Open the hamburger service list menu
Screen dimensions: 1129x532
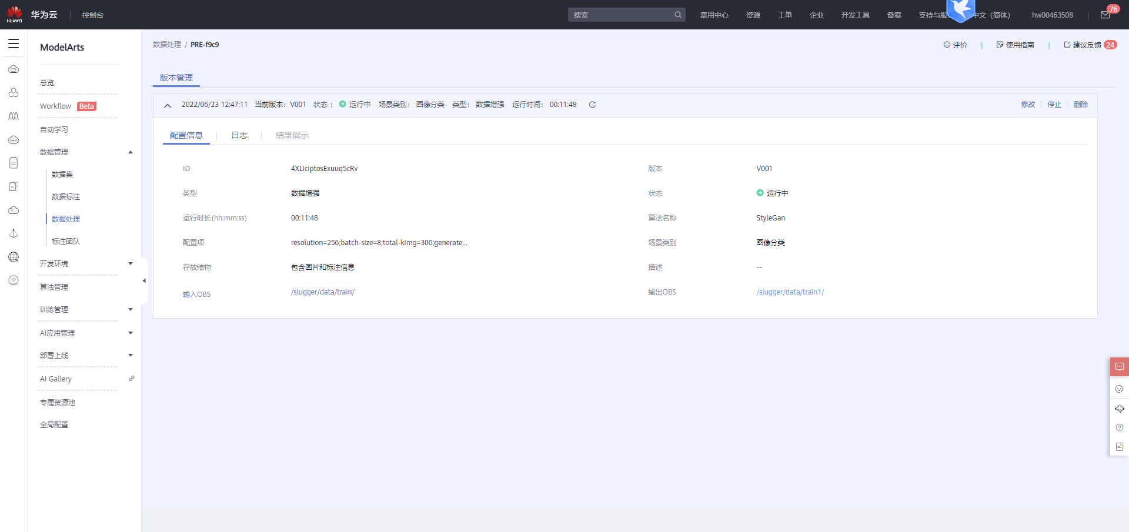14,44
